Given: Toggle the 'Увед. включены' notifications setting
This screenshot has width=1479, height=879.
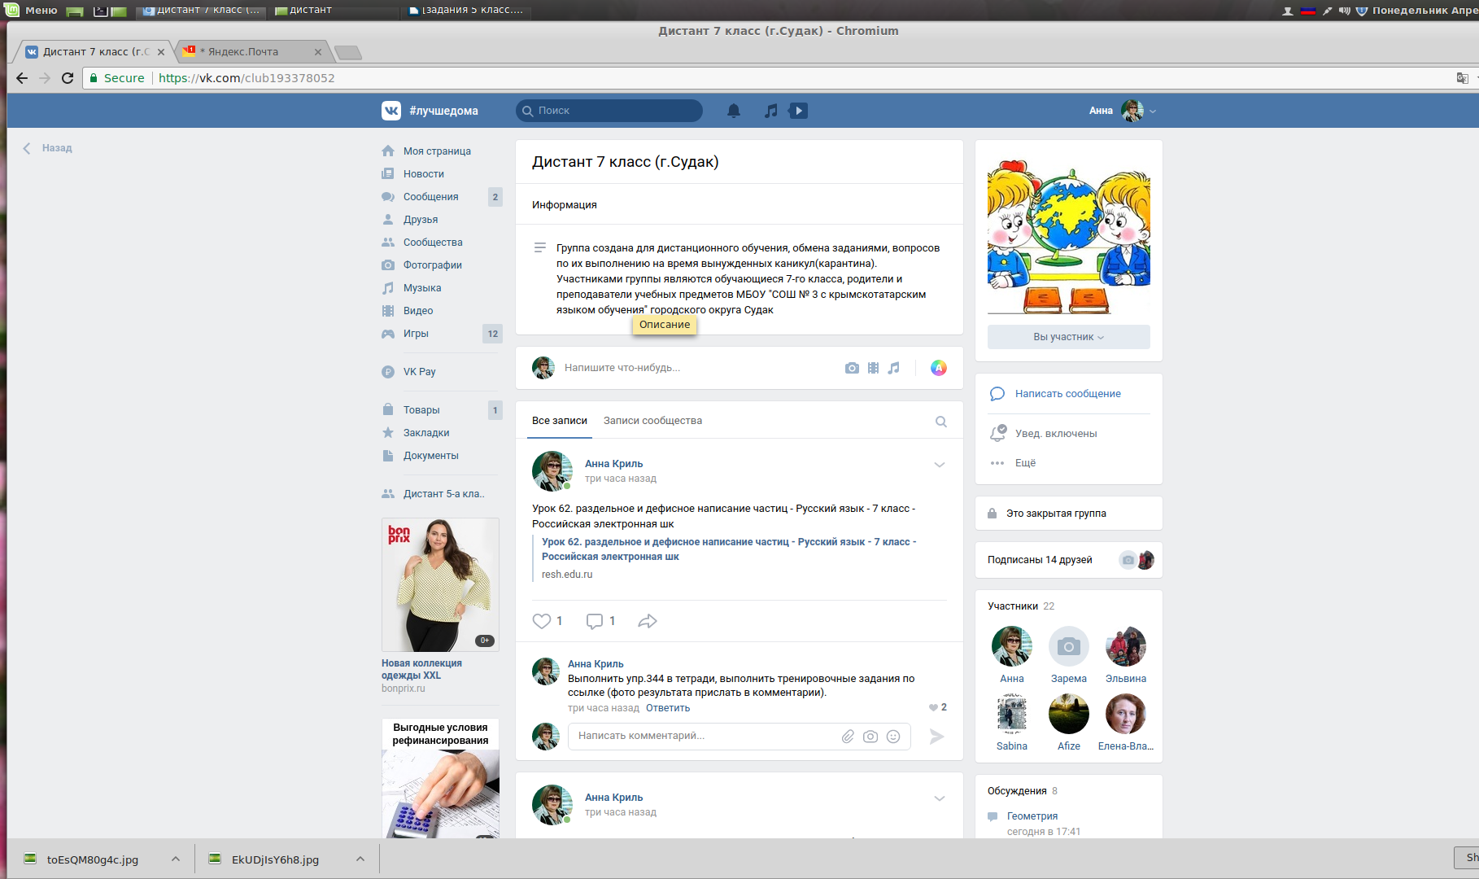Looking at the screenshot, I should point(1055,434).
